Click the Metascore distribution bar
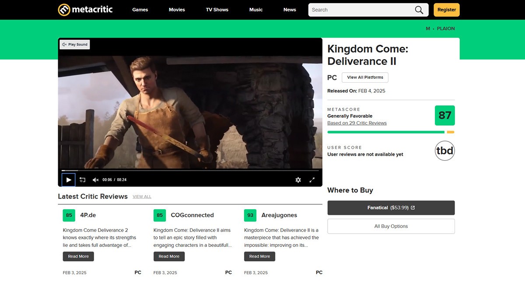 [x=391, y=132]
